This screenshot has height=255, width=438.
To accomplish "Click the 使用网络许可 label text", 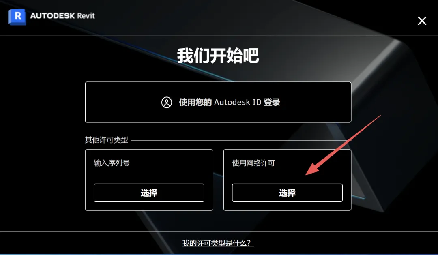I will tap(253, 163).
